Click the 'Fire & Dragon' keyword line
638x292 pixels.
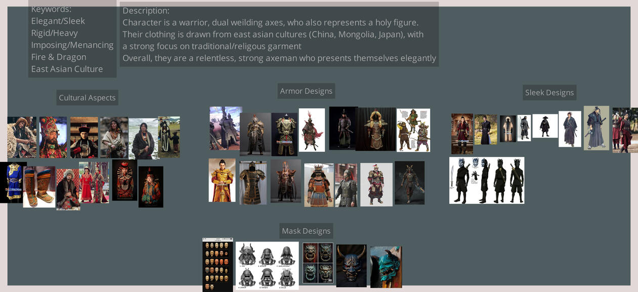tap(59, 57)
